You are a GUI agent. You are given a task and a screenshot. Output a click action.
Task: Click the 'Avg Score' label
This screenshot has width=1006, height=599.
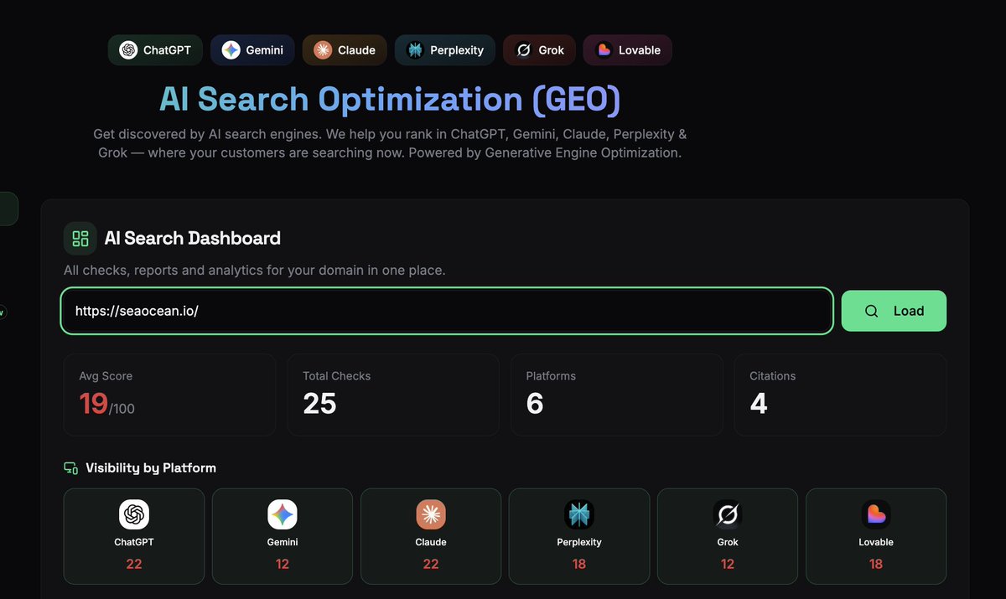click(x=106, y=376)
